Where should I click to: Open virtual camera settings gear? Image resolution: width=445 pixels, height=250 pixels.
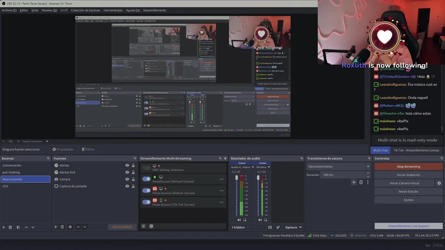(439, 183)
